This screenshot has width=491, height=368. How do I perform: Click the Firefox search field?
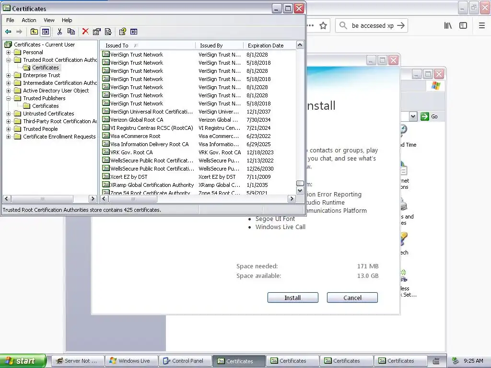pos(372,26)
